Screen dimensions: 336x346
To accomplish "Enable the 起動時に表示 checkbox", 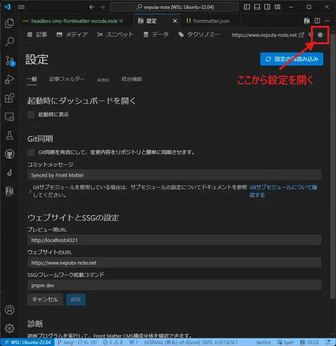I will coord(31,115).
